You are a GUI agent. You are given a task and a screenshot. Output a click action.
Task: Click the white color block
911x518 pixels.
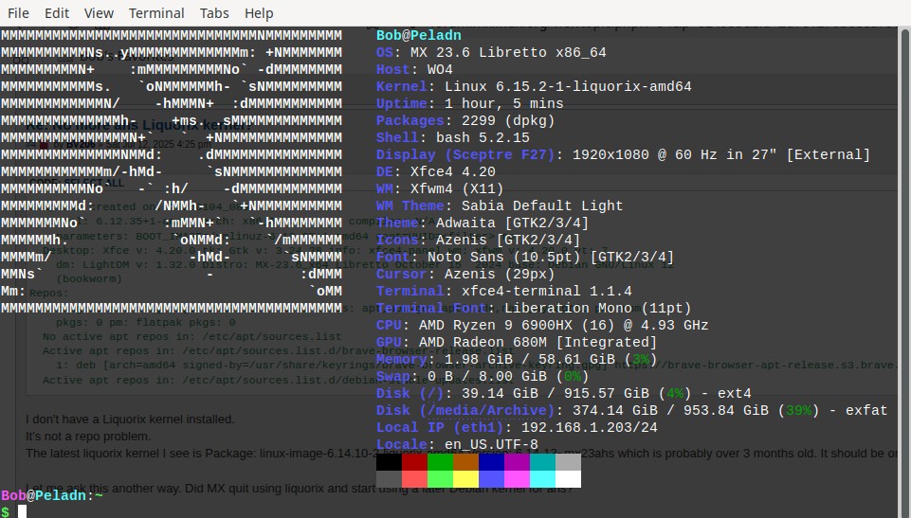point(568,479)
